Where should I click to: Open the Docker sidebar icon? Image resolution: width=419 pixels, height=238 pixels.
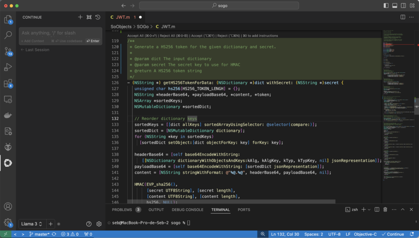pyautogui.click(x=8, y=115)
